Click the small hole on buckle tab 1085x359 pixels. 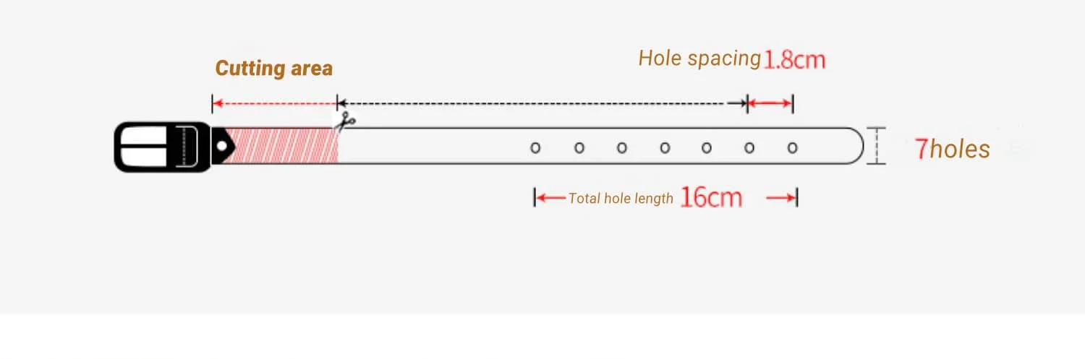tap(221, 147)
